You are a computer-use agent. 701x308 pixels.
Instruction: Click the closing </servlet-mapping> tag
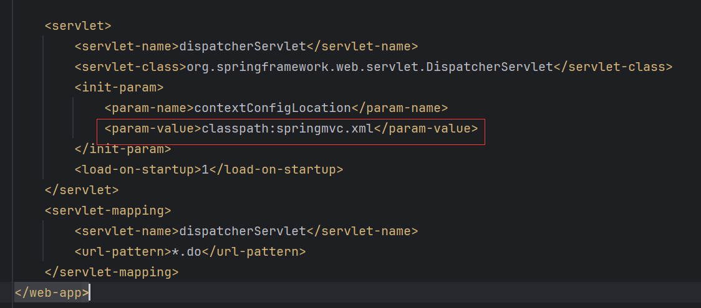click(x=111, y=273)
